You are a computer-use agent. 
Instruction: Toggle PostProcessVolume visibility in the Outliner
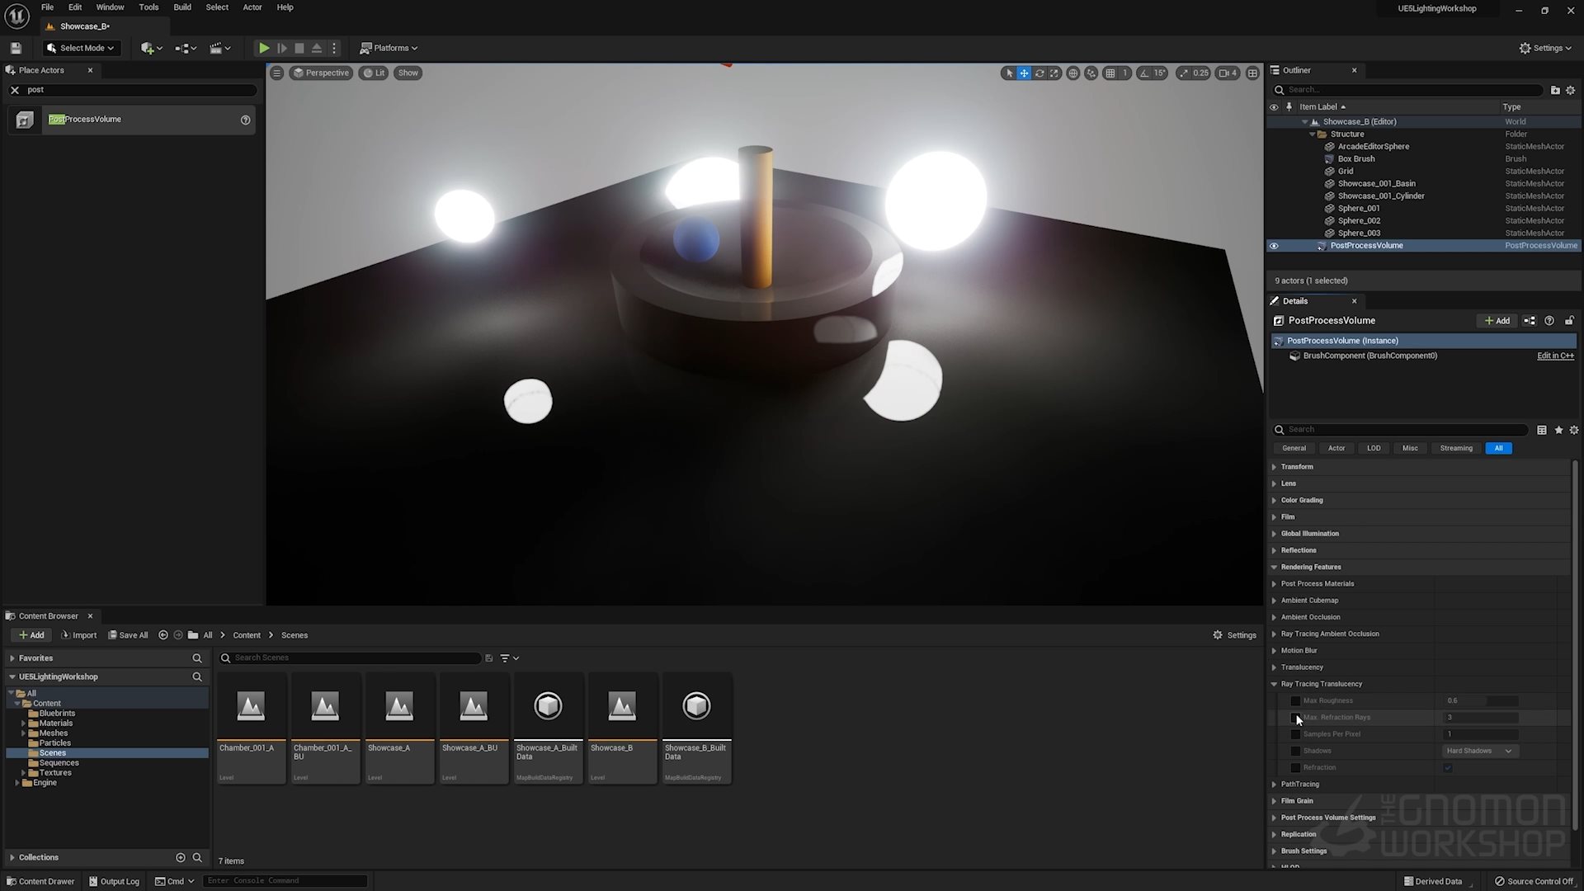(x=1274, y=245)
